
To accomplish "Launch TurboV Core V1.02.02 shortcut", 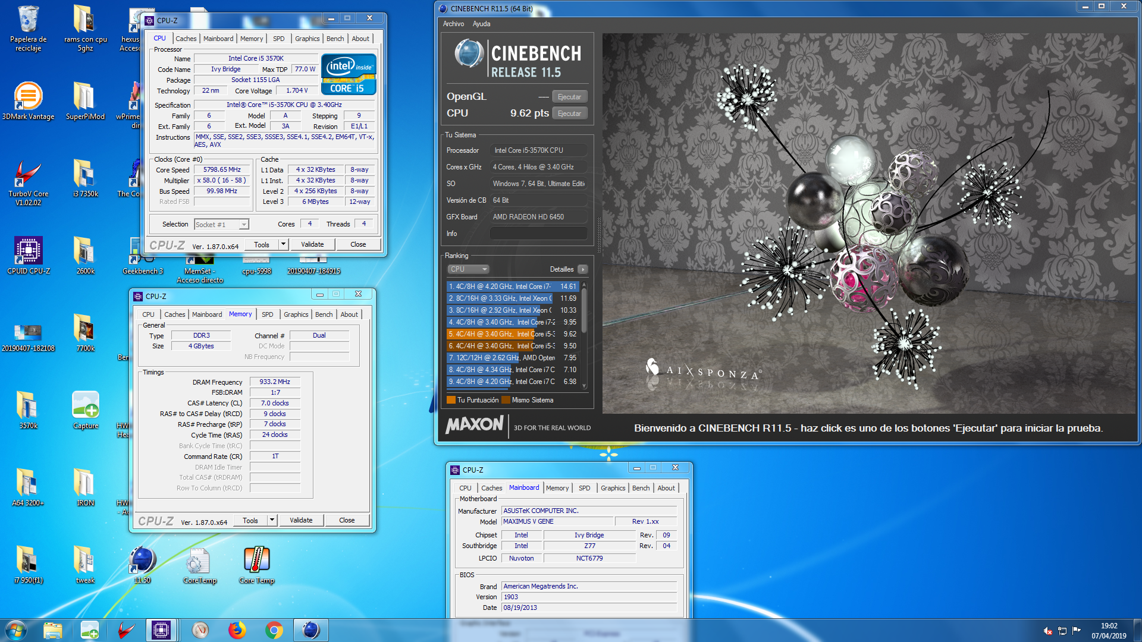I will click(x=28, y=182).
